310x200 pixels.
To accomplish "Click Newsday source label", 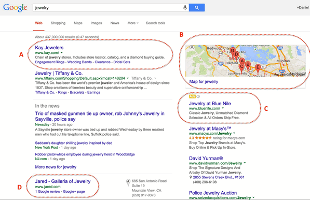I will pyautogui.click(x=42, y=124).
